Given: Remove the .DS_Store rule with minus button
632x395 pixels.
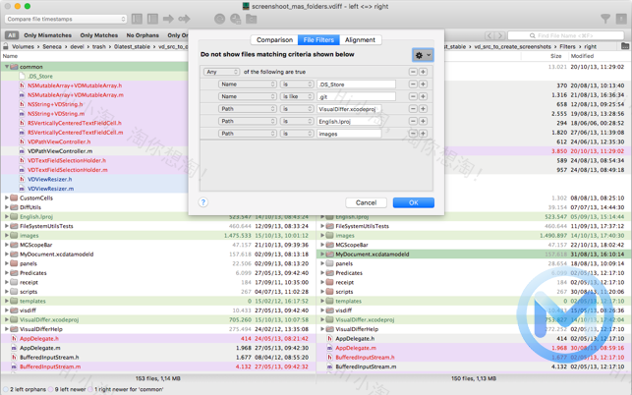Looking at the screenshot, I should tap(413, 85).
